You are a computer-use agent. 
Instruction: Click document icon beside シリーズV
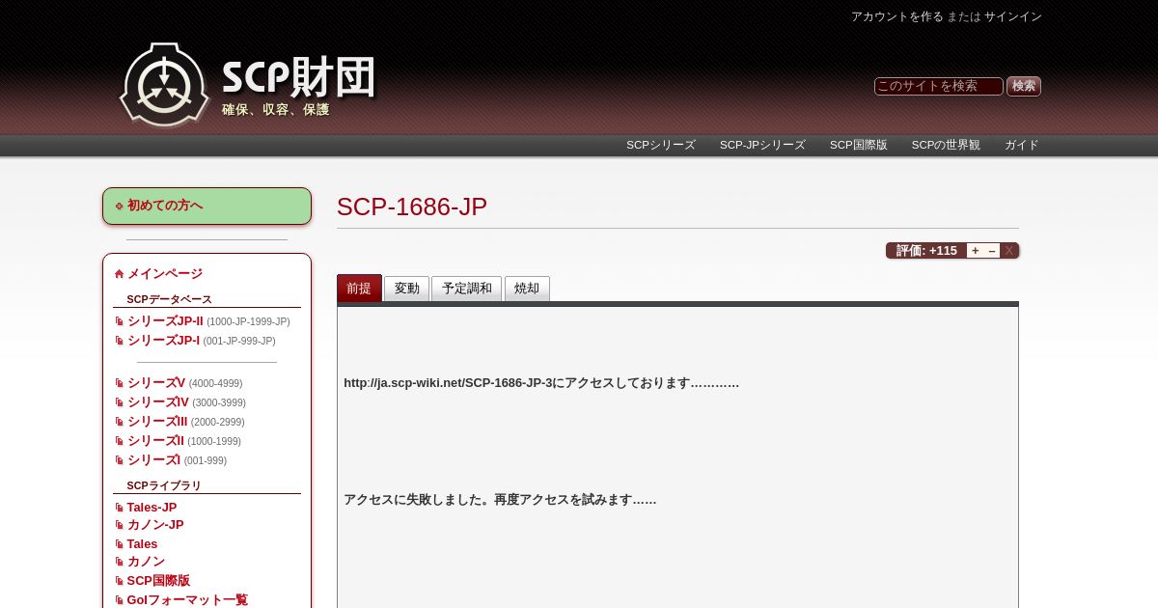[120, 383]
